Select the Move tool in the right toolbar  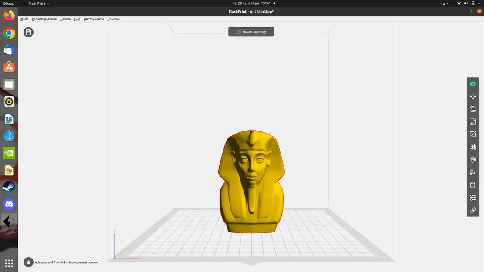(473, 96)
